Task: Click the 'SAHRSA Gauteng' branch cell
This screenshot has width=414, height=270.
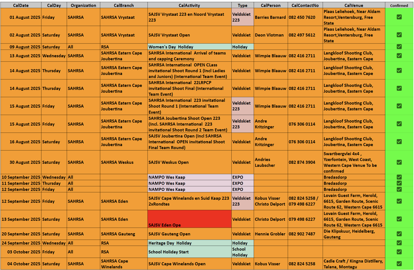Action: [x=124, y=234]
